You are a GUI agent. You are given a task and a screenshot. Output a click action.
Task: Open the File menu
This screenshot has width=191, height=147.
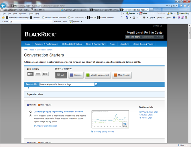coord(4,13)
